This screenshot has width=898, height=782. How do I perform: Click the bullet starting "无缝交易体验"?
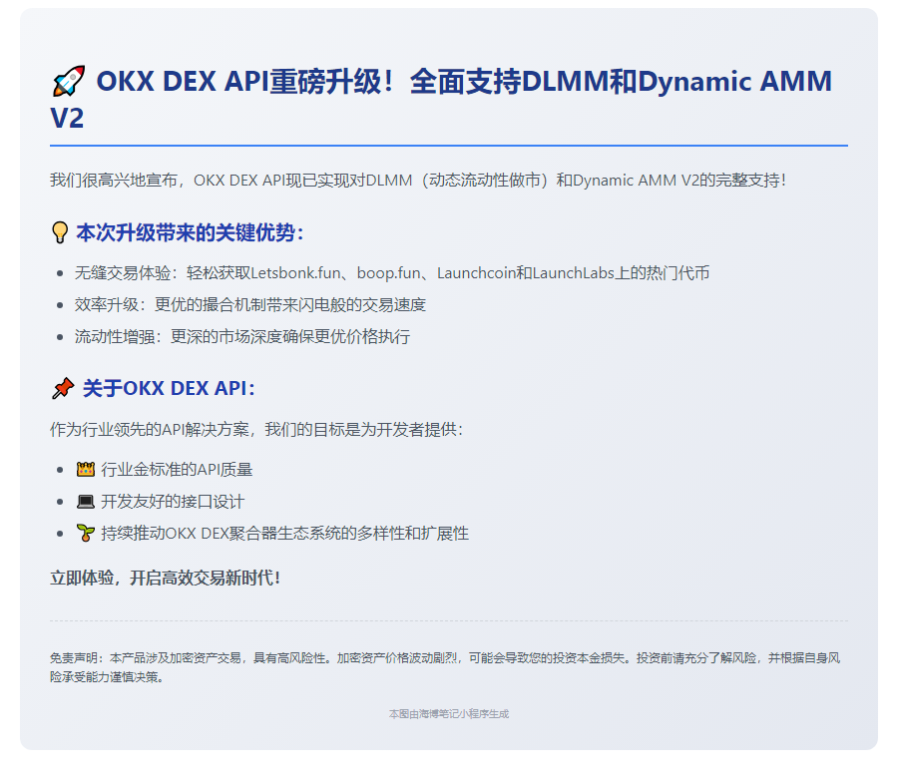click(x=392, y=273)
